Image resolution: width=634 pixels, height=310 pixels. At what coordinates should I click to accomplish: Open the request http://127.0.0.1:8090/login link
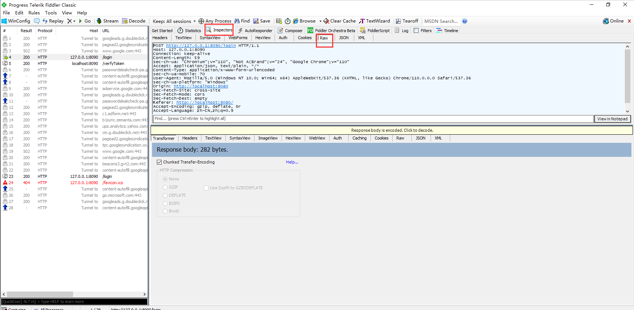pyautogui.click(x=201, y=46)
